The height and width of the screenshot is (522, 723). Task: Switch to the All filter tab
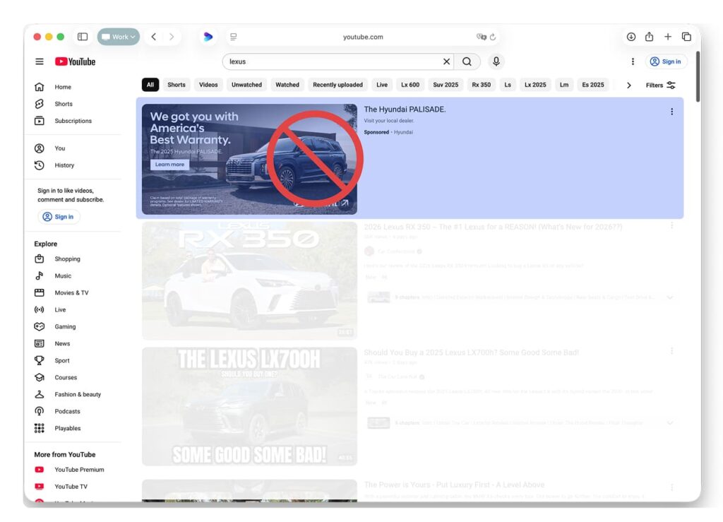click(150, 84)
